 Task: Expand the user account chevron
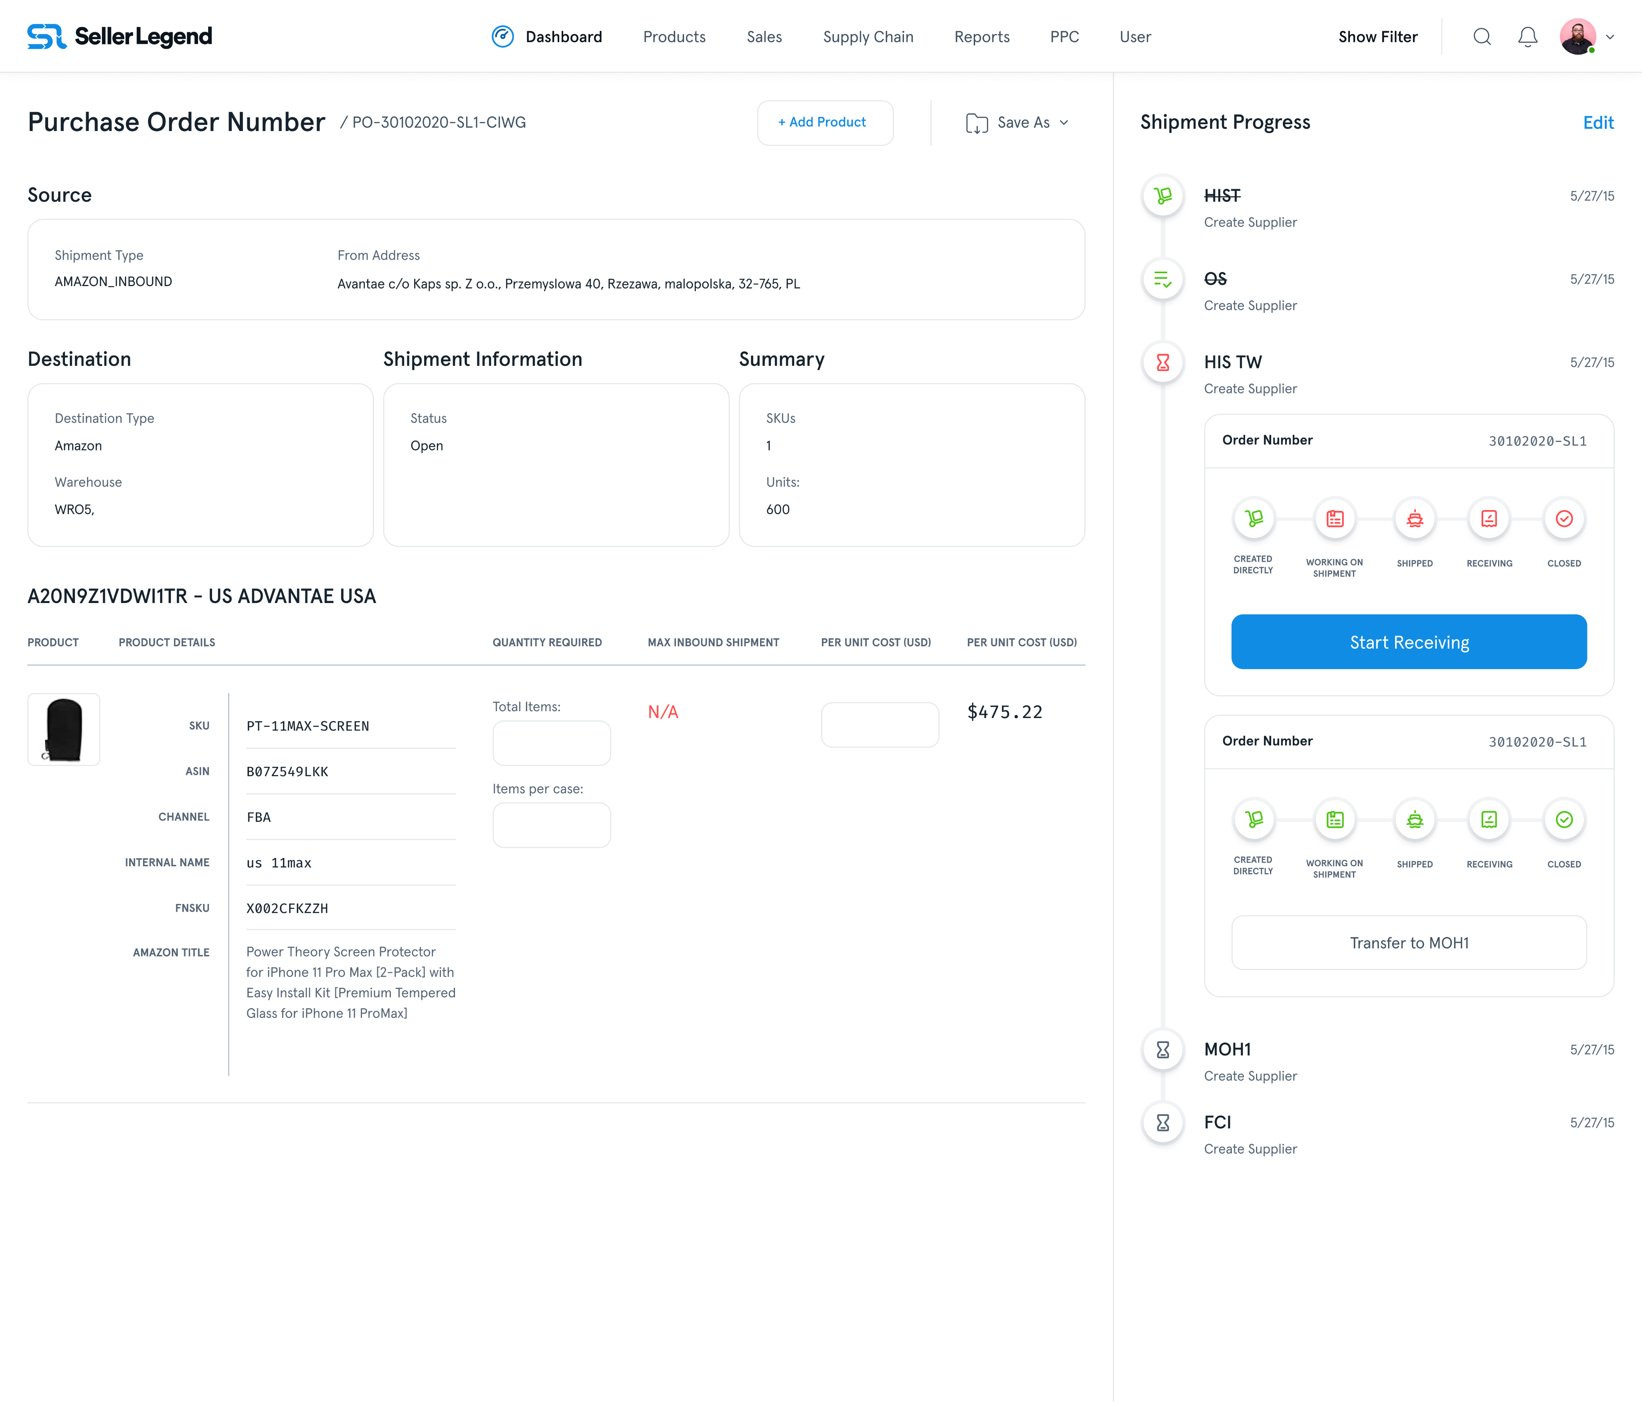(x=1610, y=36)
